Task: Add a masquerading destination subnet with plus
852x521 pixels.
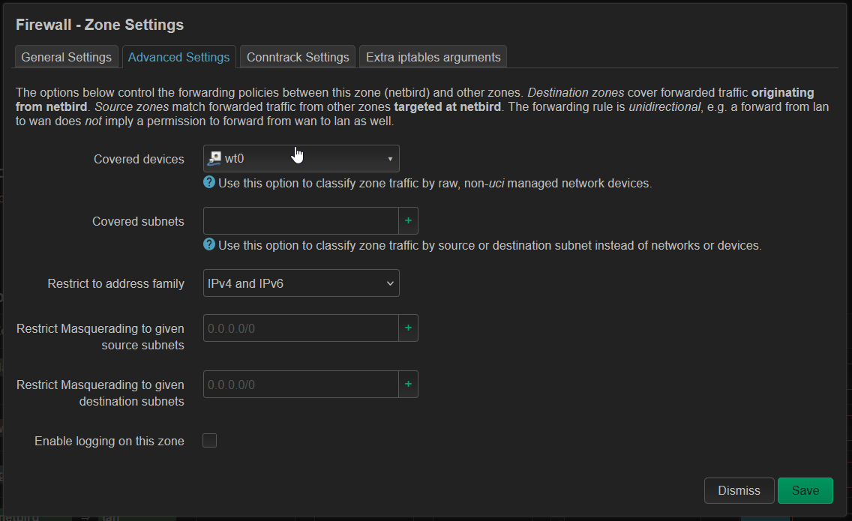Action: (x=408, y=384)
